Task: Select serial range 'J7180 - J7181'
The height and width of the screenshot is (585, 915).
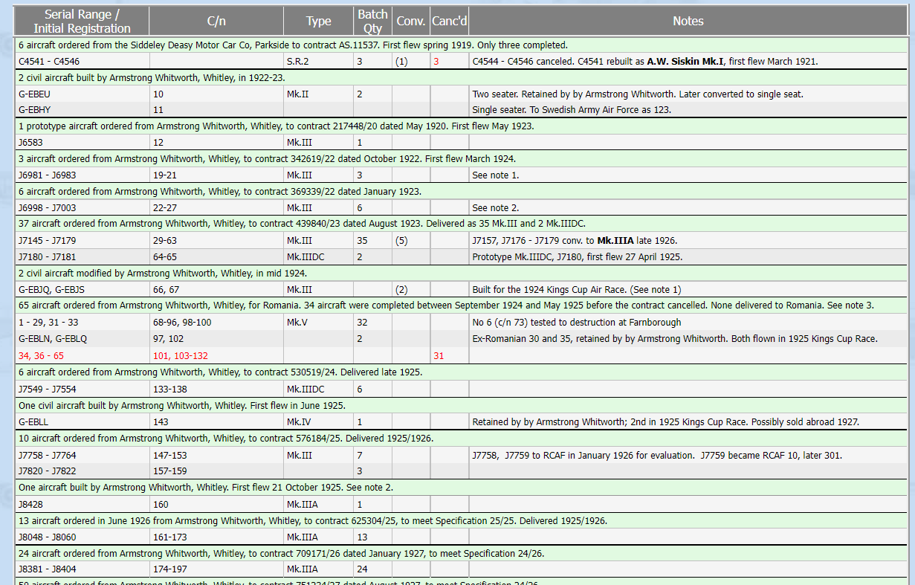Action: 83,256
